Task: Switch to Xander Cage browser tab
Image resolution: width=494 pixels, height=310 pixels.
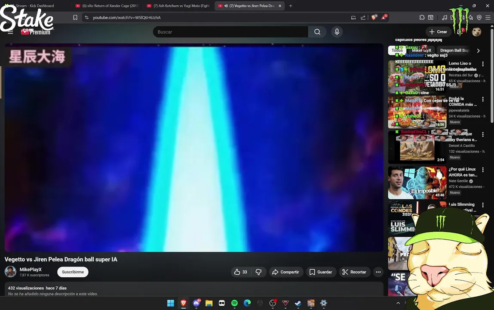Action: click(x=107, y=6)
